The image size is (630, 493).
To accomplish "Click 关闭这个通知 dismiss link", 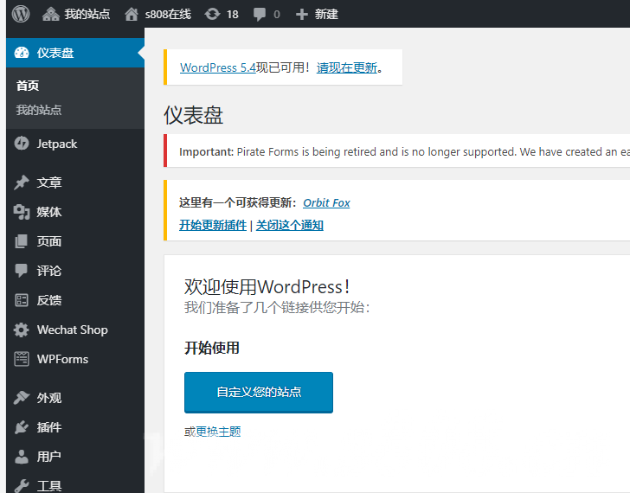I will coord(289,225).
